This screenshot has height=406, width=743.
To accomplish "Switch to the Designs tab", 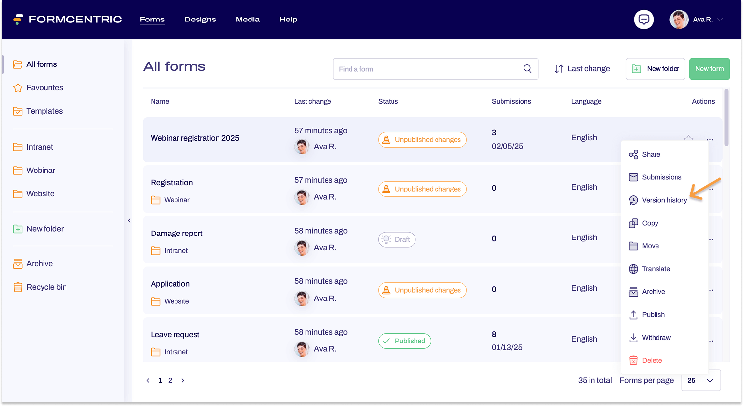I will (200, 20).
